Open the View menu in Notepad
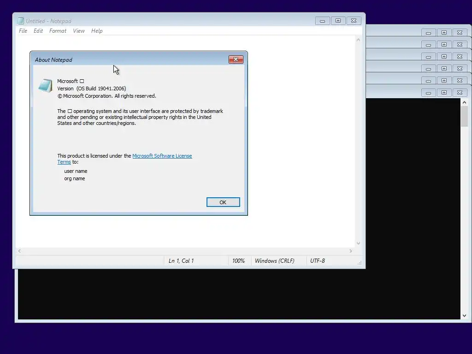472x354 pixels. pyautogui.click(x=78, y=31)
